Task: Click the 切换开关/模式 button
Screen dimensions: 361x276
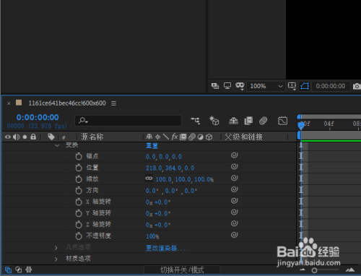Action: click(x=182, y=269)
